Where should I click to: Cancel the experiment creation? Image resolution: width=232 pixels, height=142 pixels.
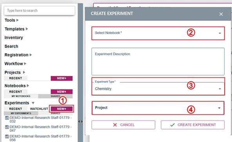coord(123,125)
